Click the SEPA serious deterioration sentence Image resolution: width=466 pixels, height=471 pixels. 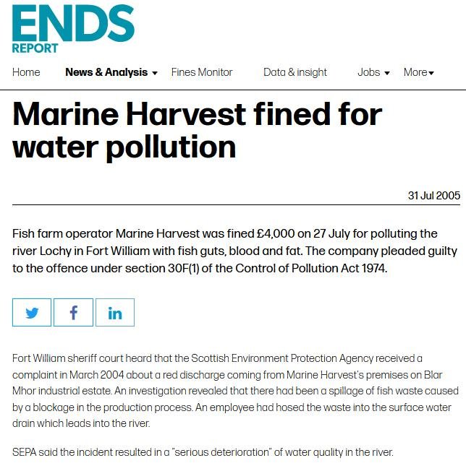coord(202,452)
